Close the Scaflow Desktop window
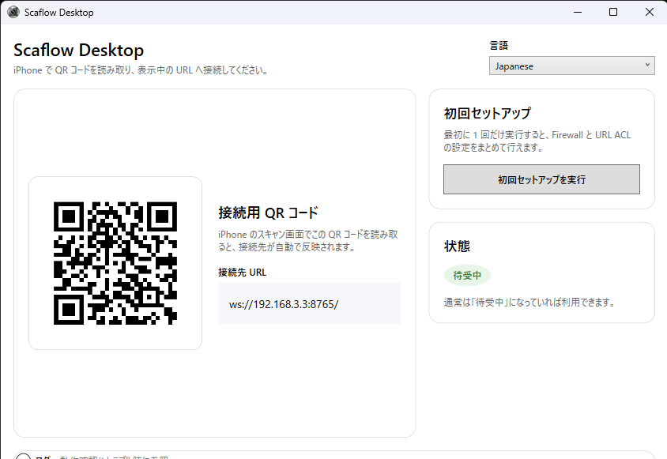Image resolution: width=667 pixels, height=459 pixels. pyautogui.click(x=649, y=12)
